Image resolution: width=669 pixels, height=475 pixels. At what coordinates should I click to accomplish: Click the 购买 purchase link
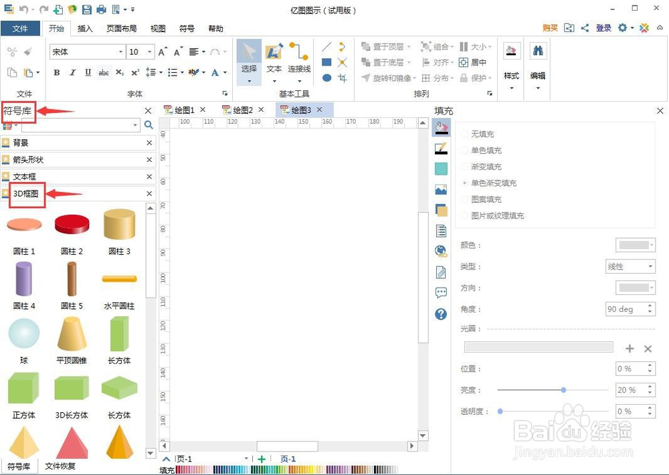pos(549,28)
